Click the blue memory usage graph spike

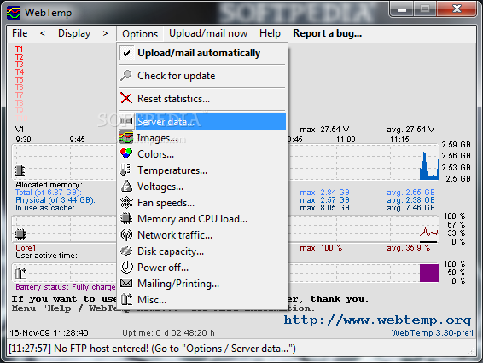[x=428, y=166]
